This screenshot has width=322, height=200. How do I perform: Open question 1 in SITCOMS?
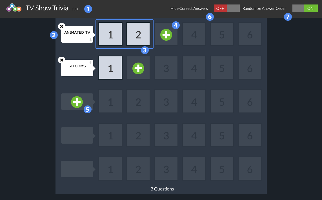[x=110, y=68]
